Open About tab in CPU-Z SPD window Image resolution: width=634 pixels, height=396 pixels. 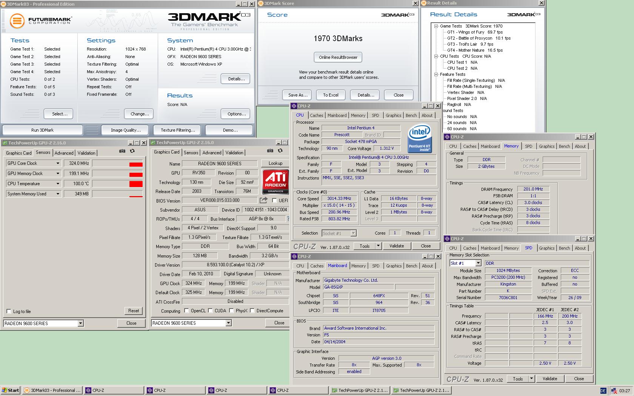tap(580, 248)
